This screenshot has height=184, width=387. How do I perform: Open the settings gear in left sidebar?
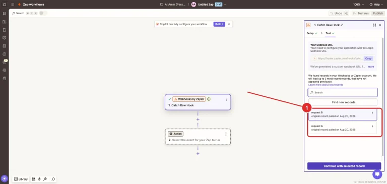point(4,70)
